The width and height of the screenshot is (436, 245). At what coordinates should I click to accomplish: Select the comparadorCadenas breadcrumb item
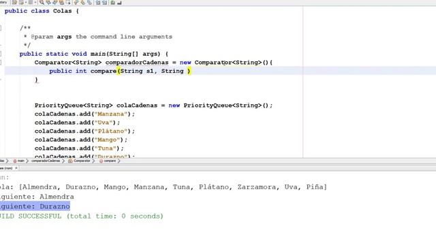pyautogui.click(x=46, y=161)
